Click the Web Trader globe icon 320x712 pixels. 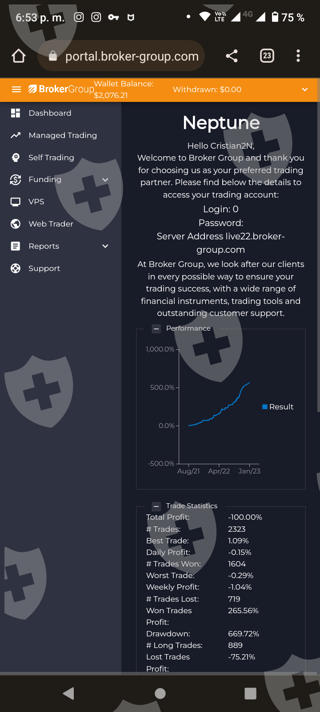(x=16, y=224)
